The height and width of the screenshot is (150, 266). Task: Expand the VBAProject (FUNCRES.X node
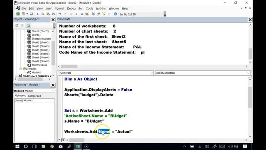16,76
